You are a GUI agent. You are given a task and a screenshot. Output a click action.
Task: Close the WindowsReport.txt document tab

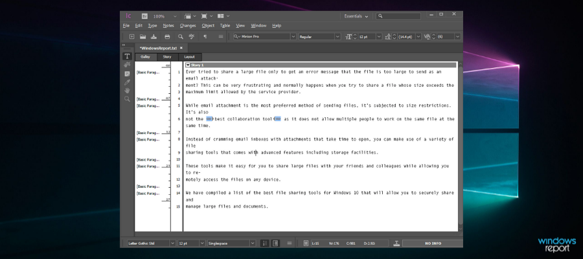[x=181, y=48]
